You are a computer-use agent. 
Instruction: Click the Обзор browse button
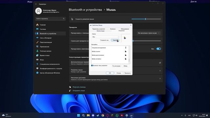pos(126,66)
